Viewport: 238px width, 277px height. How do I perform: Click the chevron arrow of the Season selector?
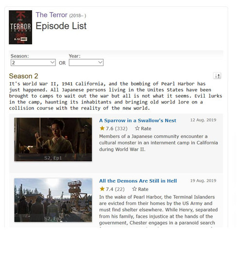[52, 62]
